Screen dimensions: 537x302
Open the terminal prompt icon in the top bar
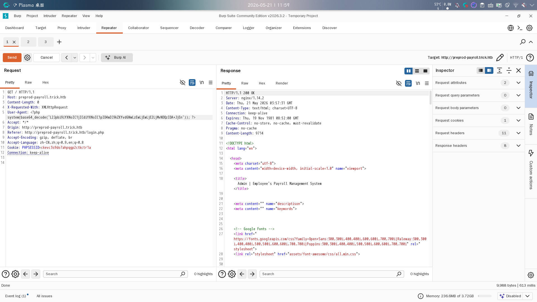pos(520,28)
